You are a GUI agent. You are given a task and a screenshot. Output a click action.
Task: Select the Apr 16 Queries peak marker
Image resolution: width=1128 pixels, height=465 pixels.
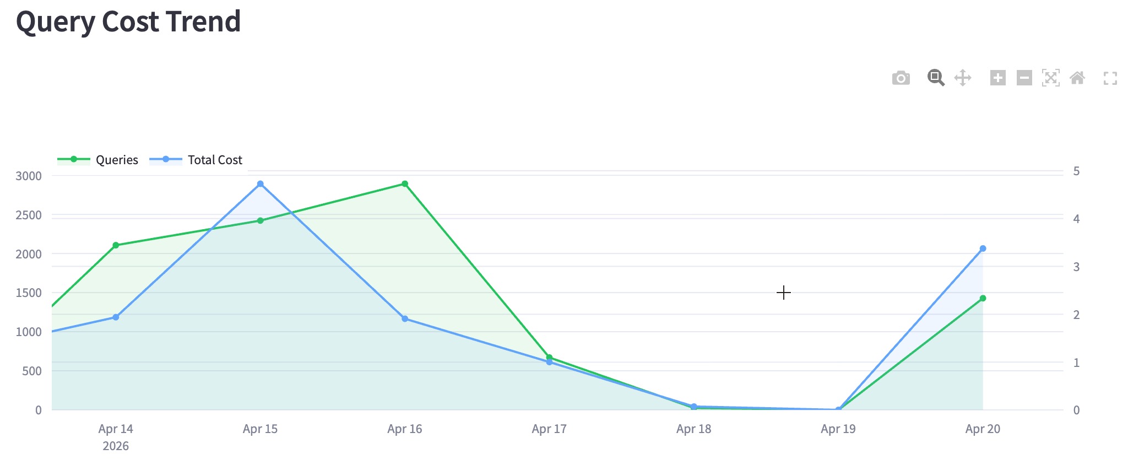pos(404,182)
